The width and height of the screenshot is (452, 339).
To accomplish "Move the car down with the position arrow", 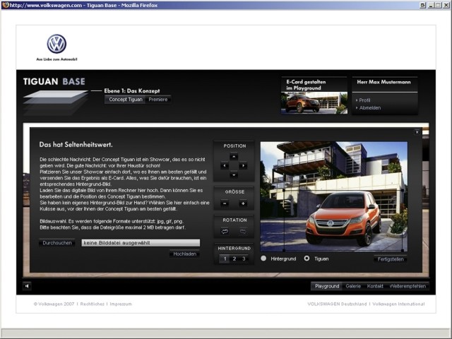I will point(234,174).
